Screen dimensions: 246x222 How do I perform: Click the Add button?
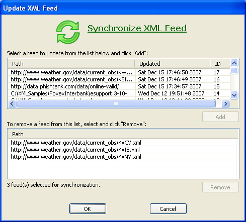coord(220,117)
